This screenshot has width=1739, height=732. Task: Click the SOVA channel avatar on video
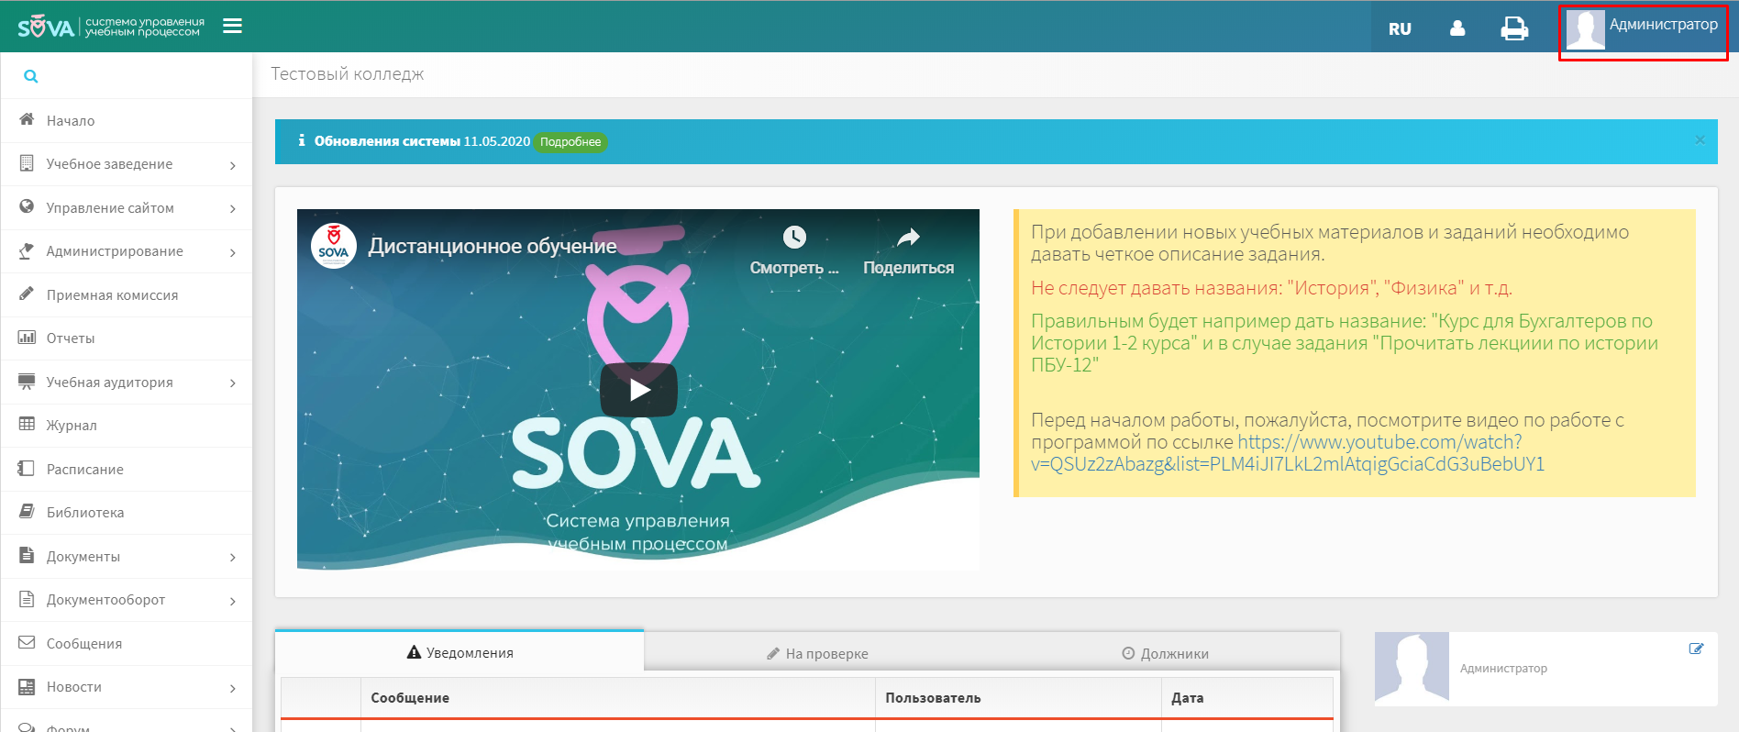pos(334,246)
